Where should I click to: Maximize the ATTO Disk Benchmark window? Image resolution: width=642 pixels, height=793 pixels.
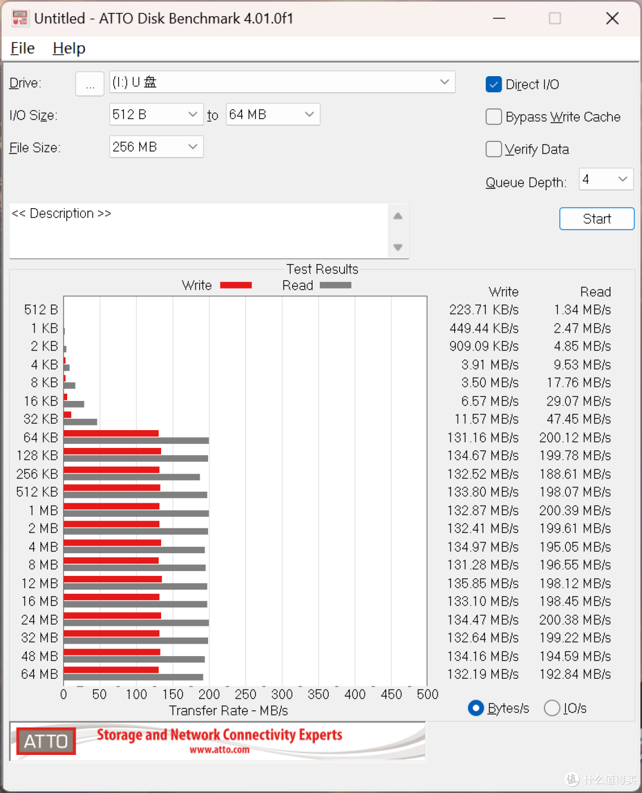pyautogui.click(x=555, y=18)
